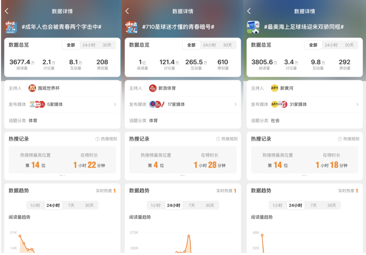
Task: View the football avatar of #最美海上足球场迎来双骄同框#
Action: (253, 27)
